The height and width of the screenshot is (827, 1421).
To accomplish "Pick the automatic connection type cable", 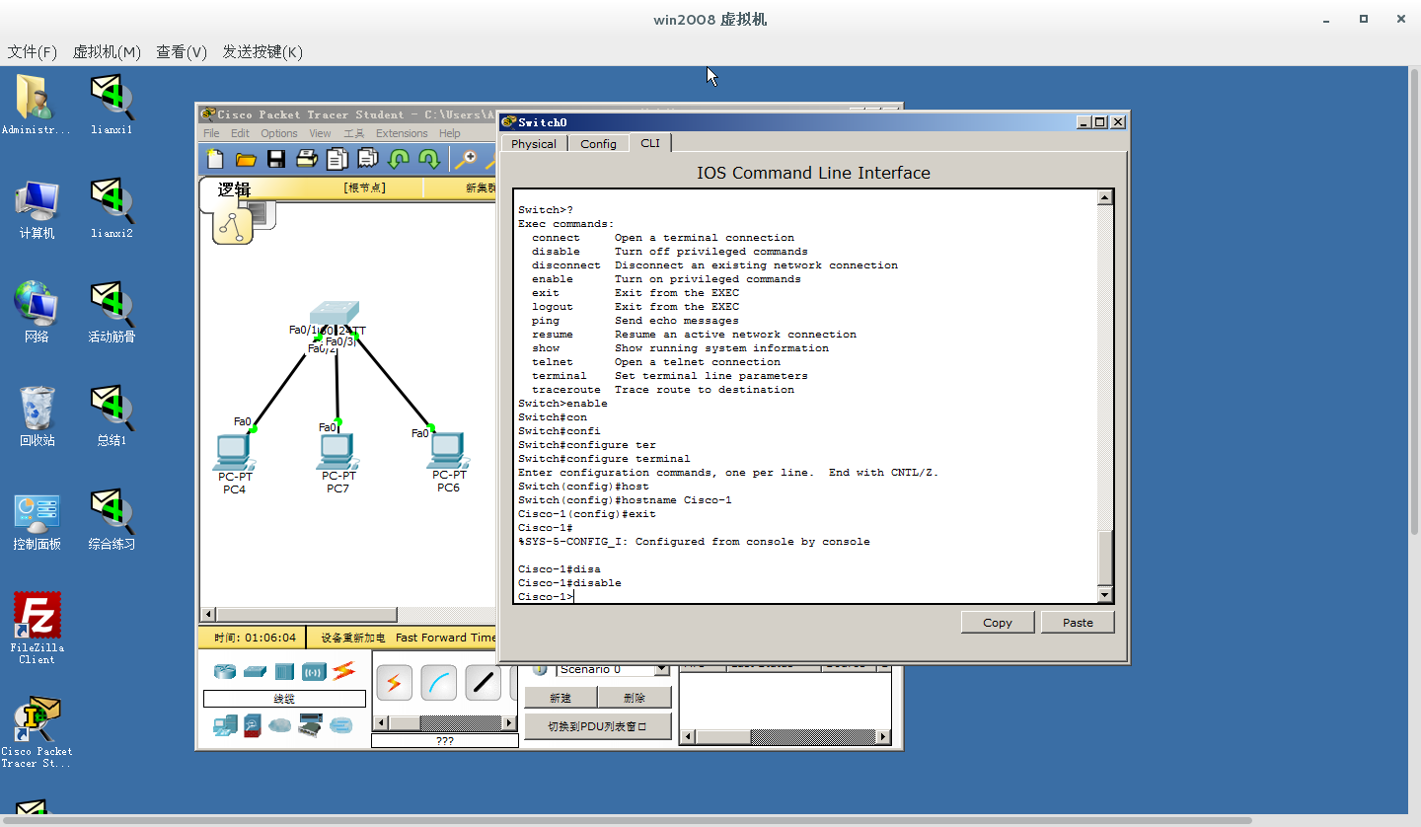I will click(394, 682).
